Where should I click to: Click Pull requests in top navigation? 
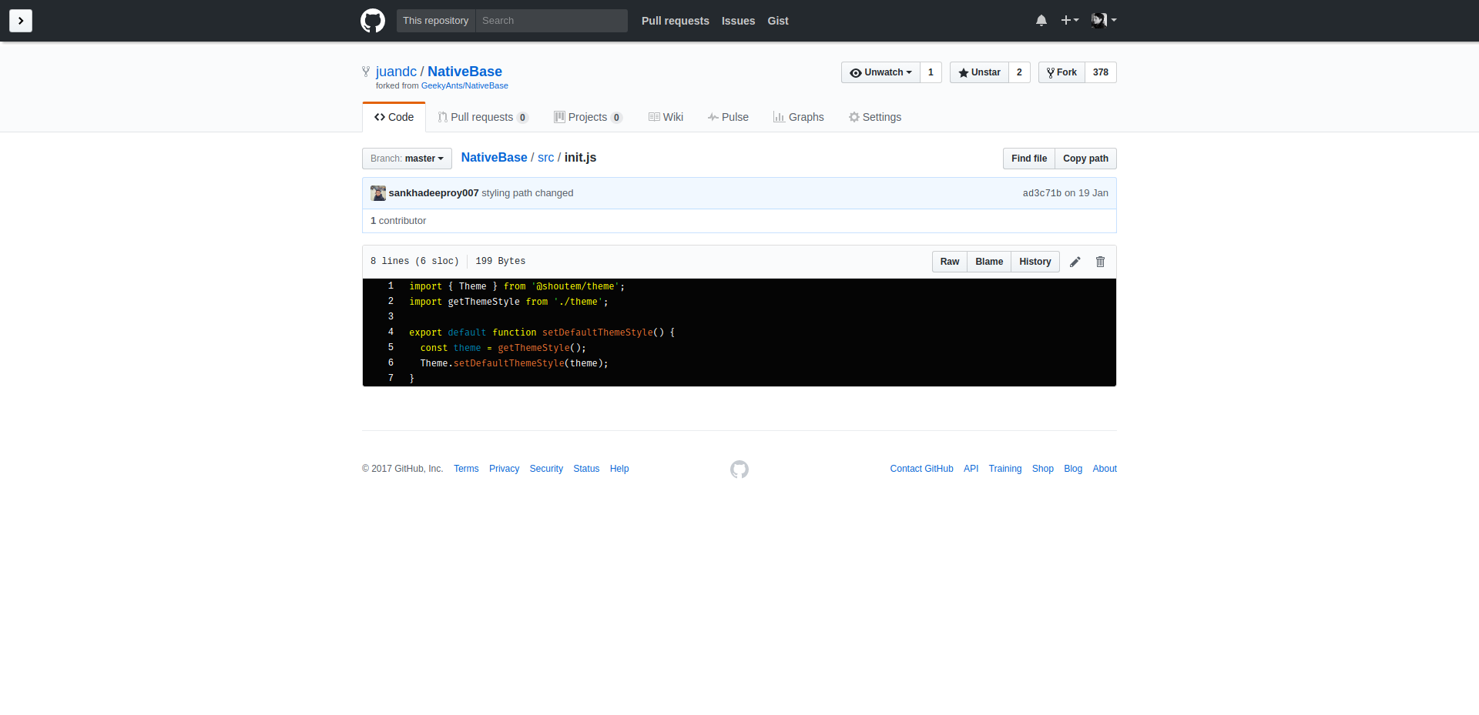676,21
